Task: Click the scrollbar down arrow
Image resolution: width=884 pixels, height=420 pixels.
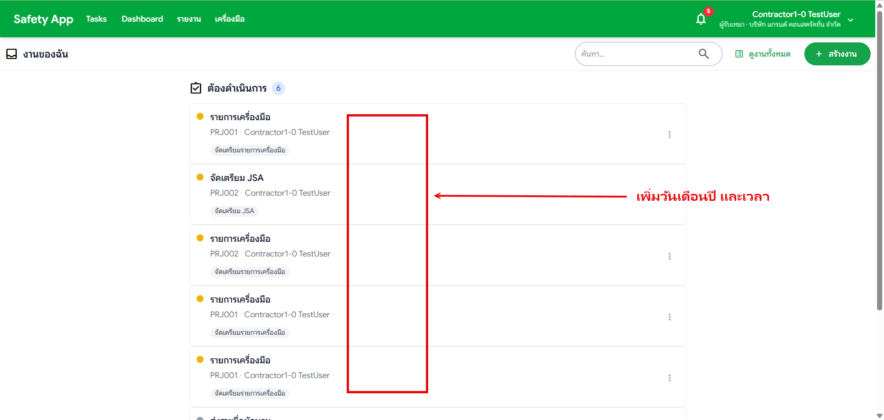Action: point(879,415)
